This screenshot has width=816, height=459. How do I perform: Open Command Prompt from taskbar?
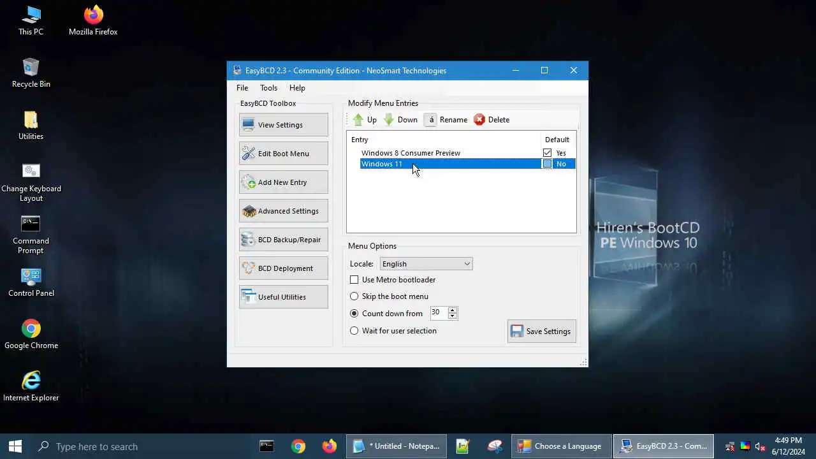tap(267, 446)
